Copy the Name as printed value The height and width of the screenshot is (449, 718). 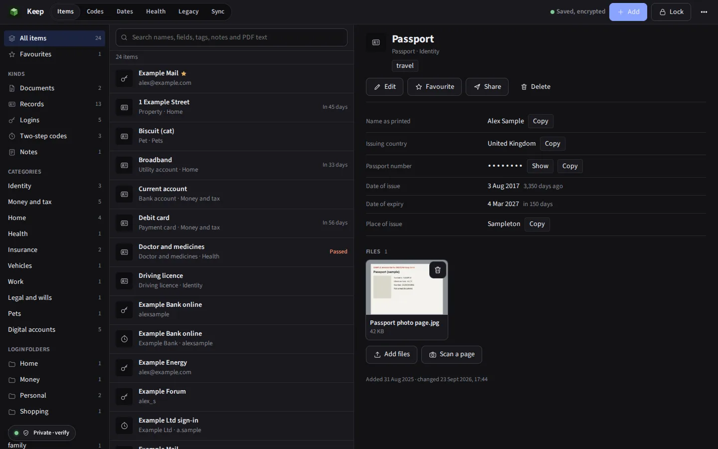point(540,121)
